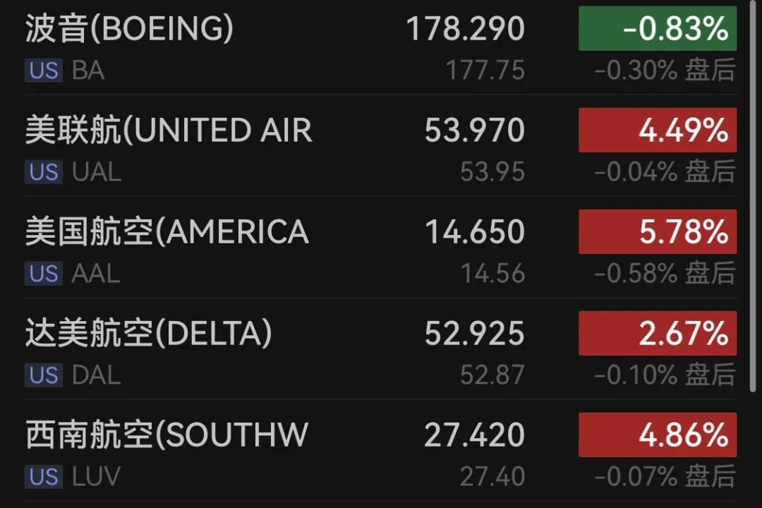Click Delta's after-hours price 52.87
Screen dimensions: 762x508
pos(492,375)
